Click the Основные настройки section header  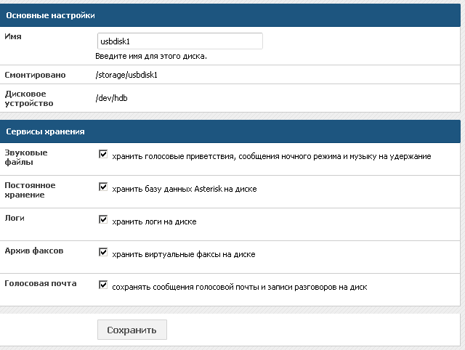click(x=230, y=15)
